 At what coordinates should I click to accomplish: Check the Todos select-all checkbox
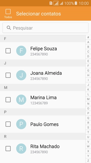click(8, 11)
